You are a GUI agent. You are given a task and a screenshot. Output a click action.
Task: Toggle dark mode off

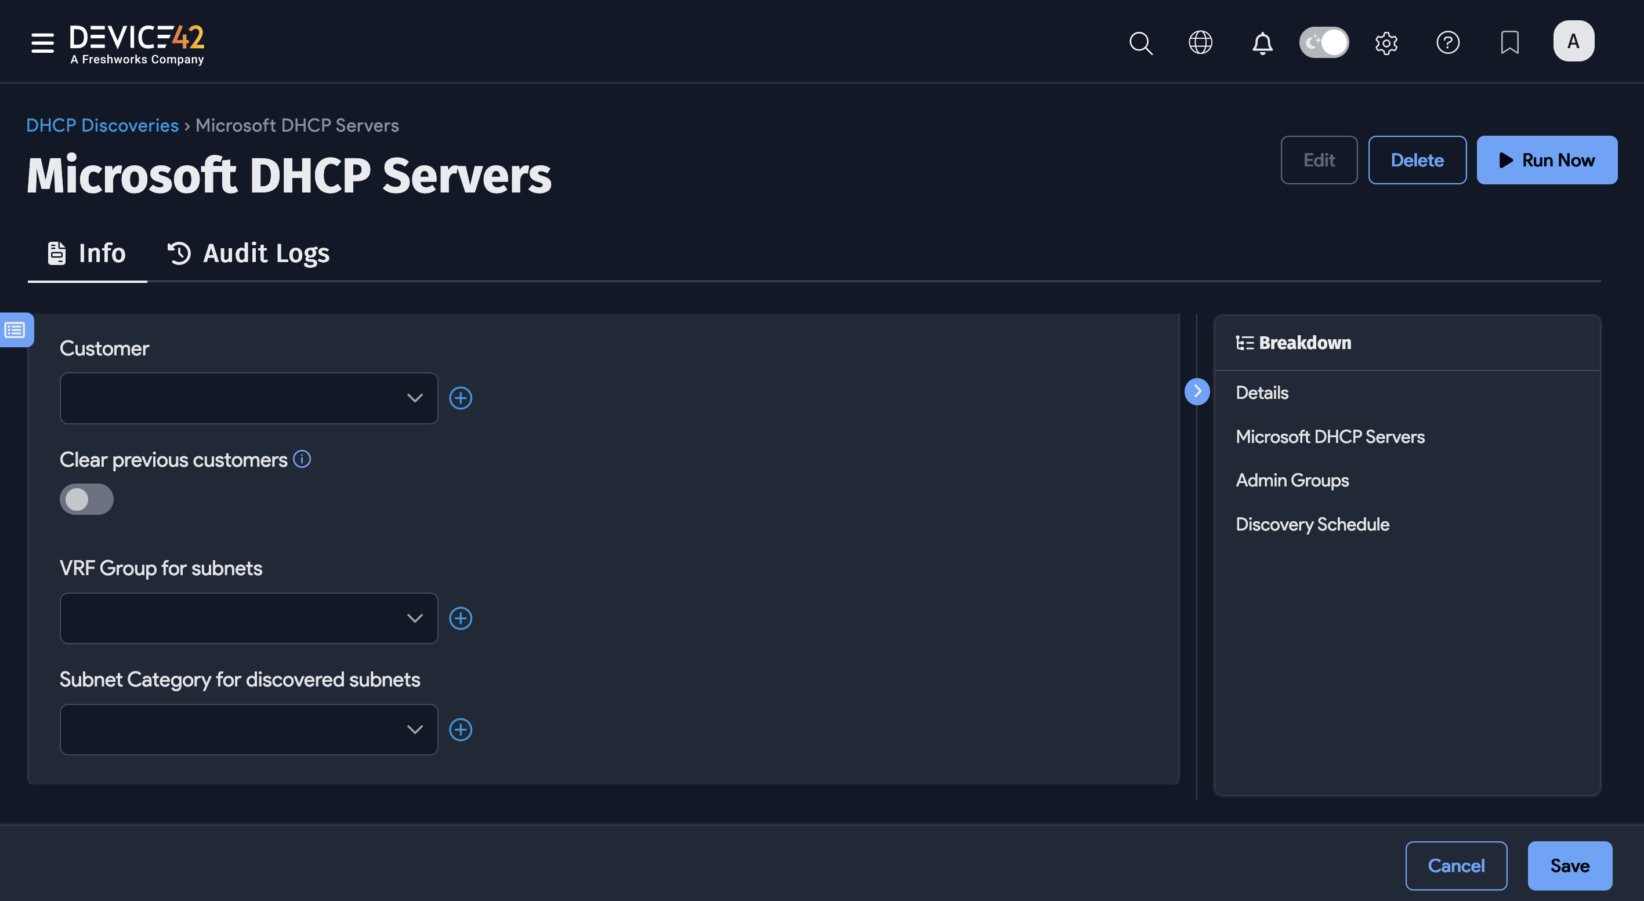tap(1324, 42)
